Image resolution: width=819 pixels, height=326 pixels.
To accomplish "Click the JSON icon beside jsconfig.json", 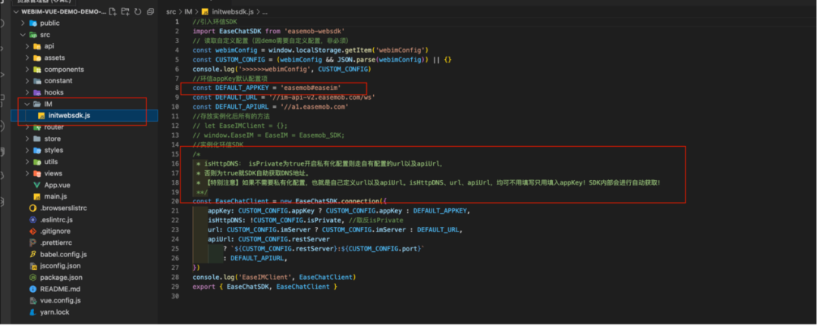I will [x=33, y=265].
